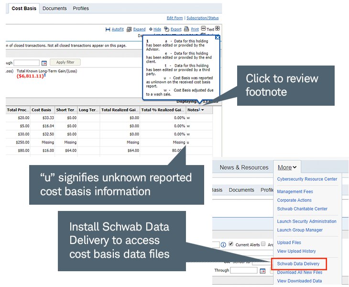
Task: Open the Notes column dropdown arrow
Action: click(203, 110)
